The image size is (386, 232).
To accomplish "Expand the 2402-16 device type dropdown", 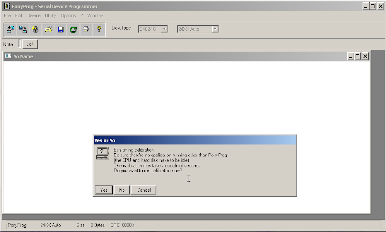I will click(x=165, y=29).
